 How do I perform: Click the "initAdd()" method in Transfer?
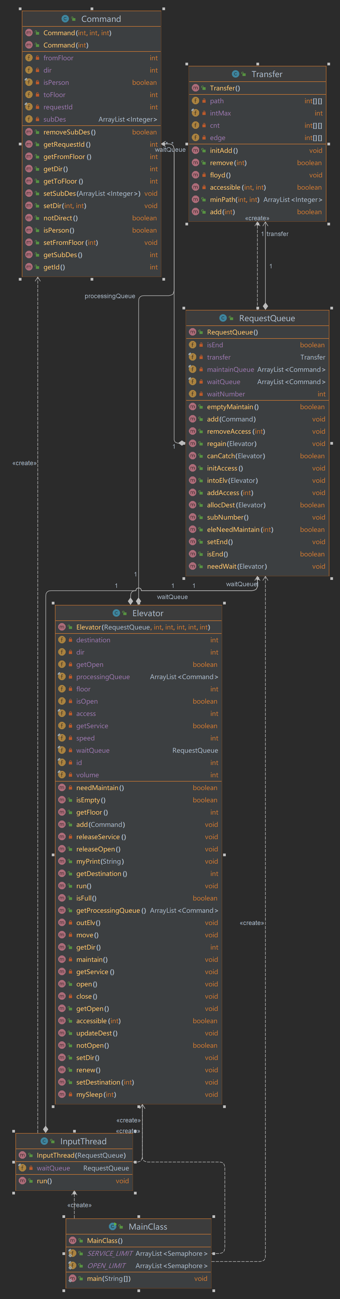click(224, 150)
